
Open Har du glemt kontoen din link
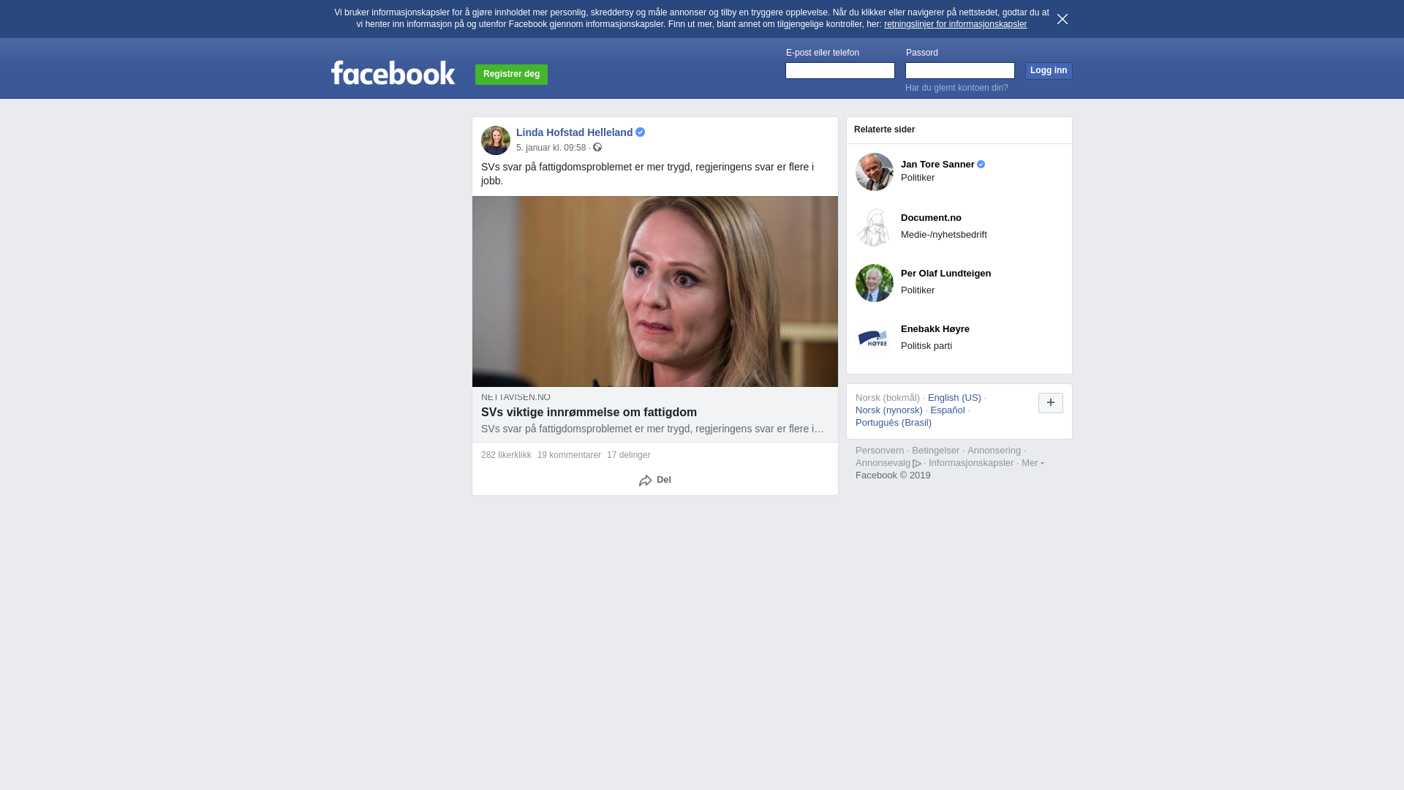click(x=956, y=88)
